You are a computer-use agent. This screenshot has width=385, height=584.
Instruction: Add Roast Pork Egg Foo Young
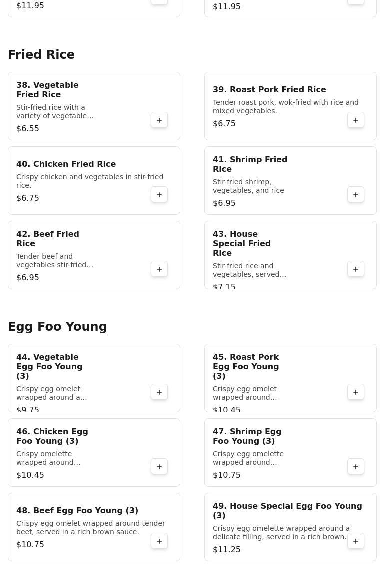pos(356,392)
